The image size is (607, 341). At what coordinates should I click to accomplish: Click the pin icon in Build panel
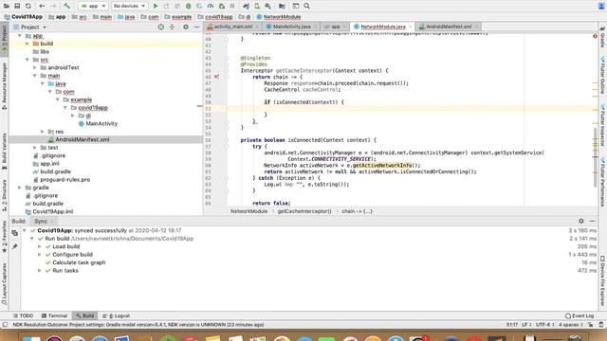[15, 246]
